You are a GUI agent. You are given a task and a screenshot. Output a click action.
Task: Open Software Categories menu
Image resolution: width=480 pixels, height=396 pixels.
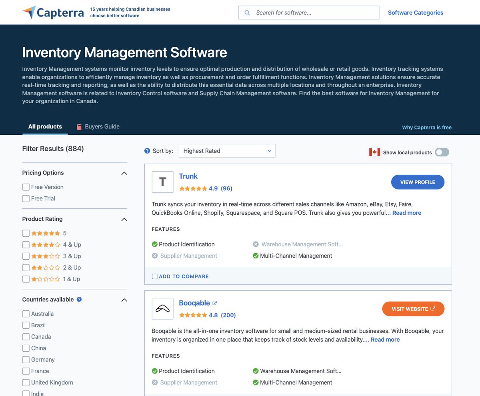(x=416, y=13)
